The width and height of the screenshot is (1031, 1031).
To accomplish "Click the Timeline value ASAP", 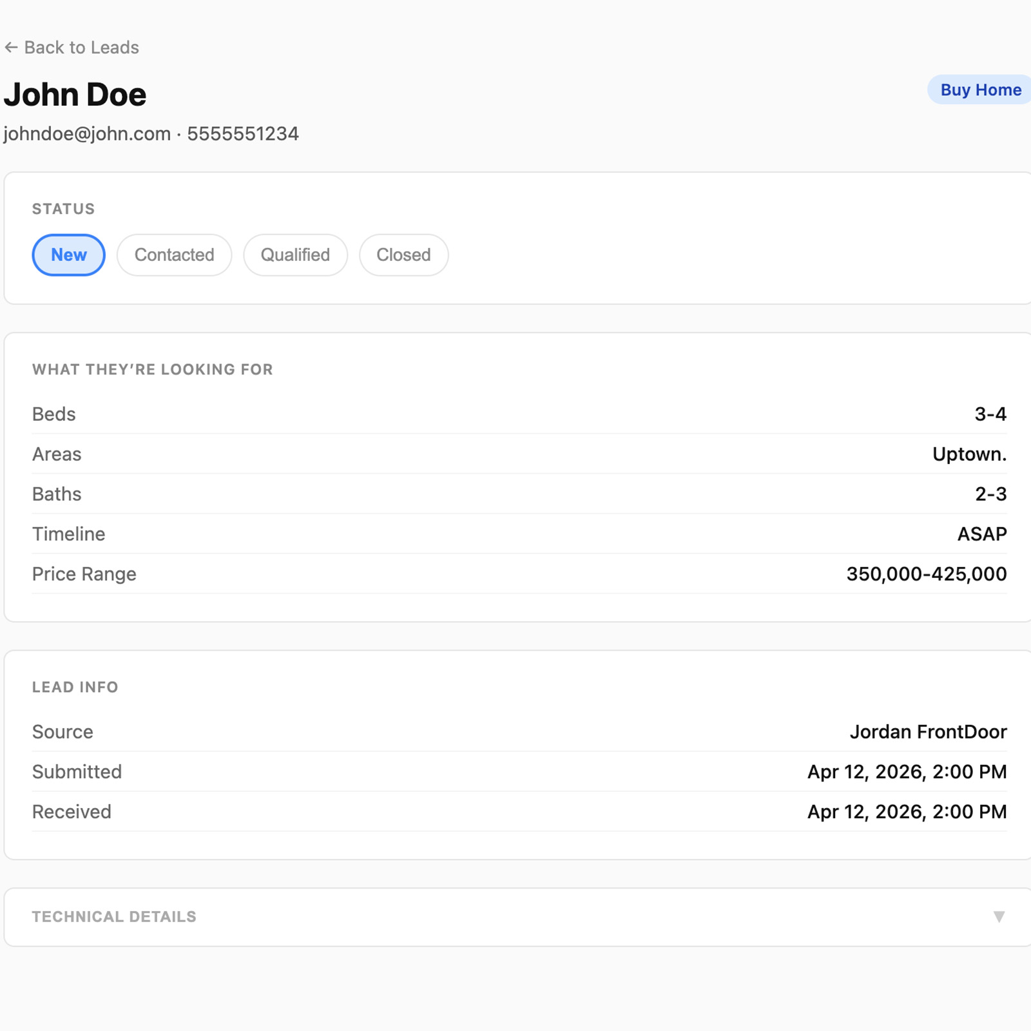I will coord(981,534).
